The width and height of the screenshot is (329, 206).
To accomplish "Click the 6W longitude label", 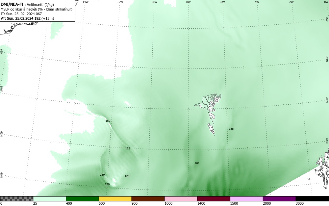I will pos(223,2).
